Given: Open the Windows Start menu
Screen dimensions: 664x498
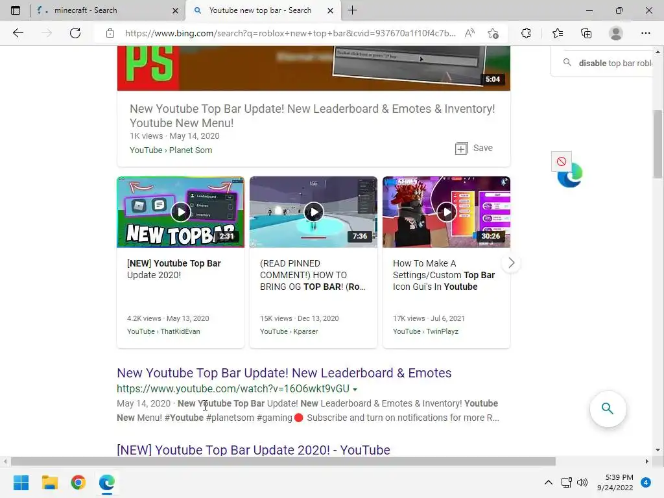Looking at the screenshot, I should pyautogui.click(x=21, y=482).
